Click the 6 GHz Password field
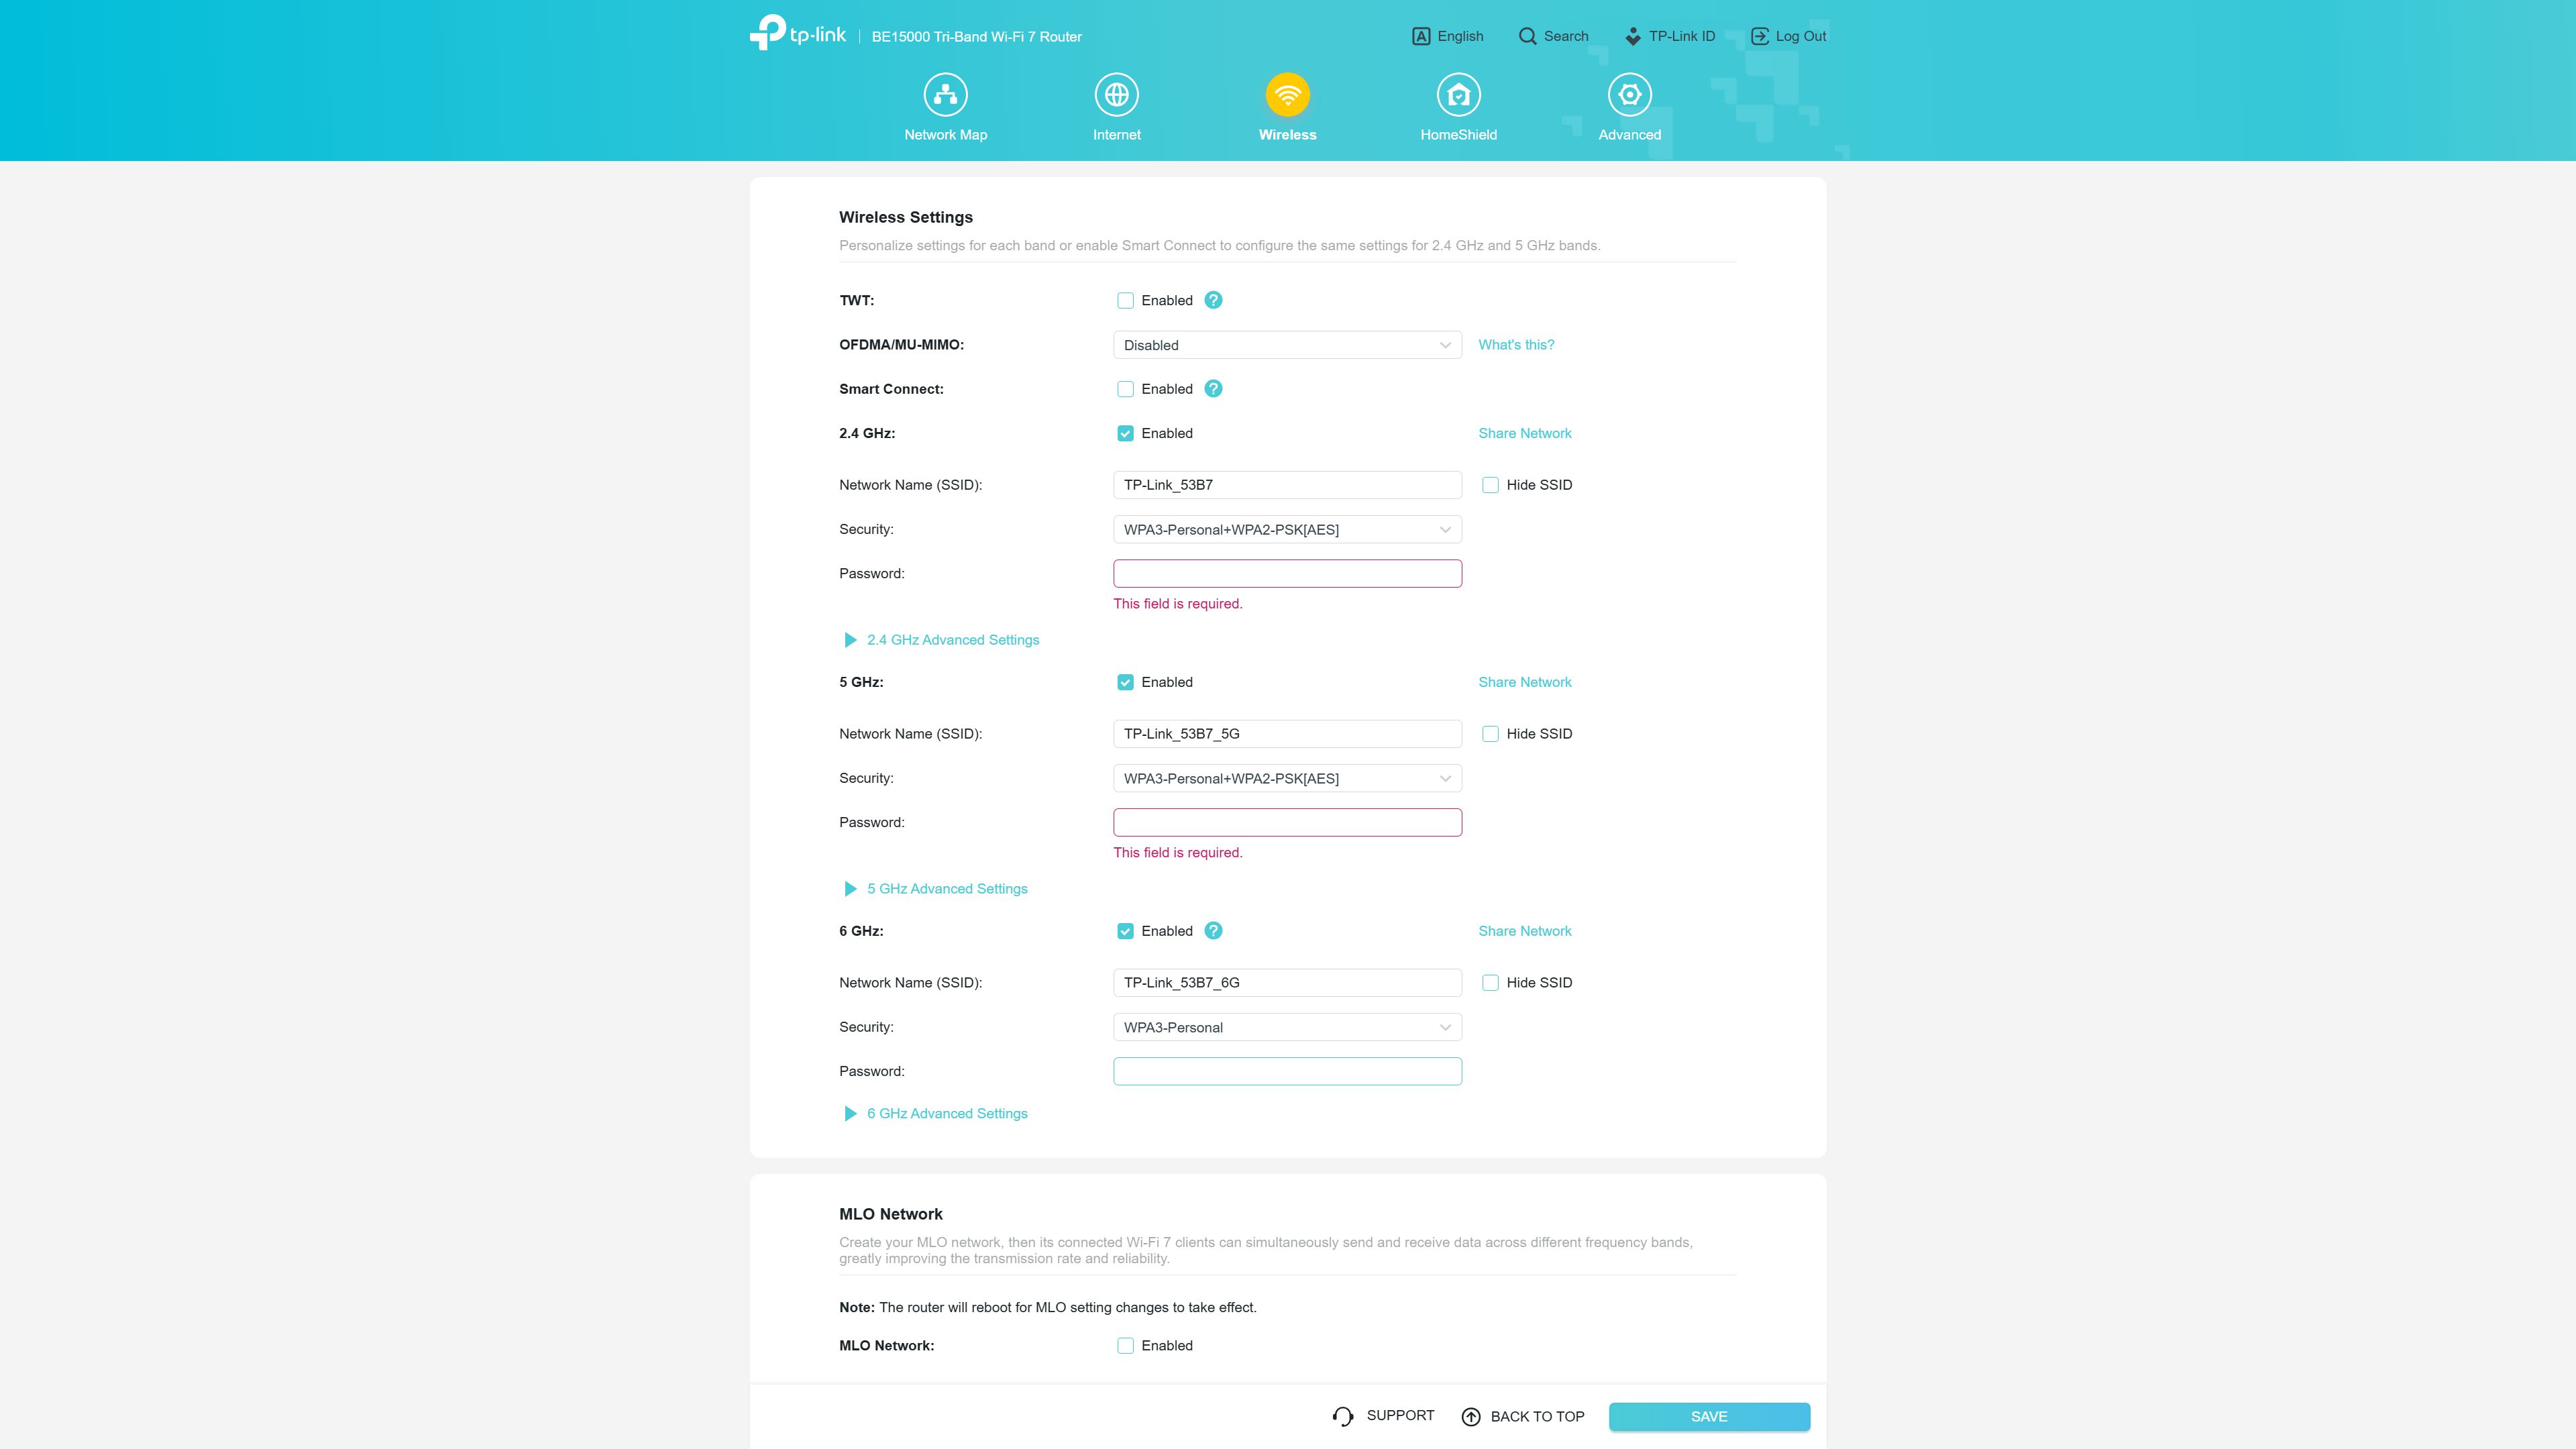 (x=1287, y=1072)
